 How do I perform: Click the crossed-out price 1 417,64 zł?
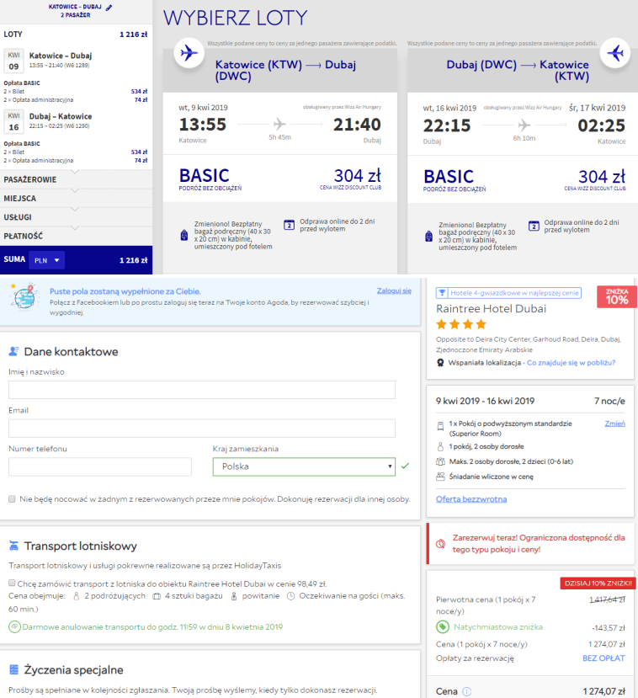click(x=608, y=600)
